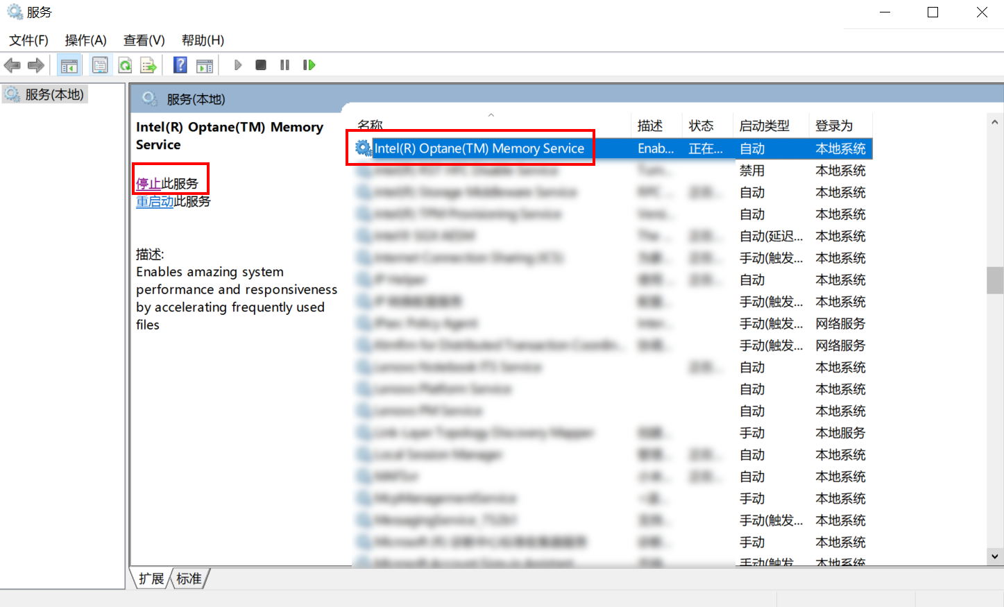Open the Properties toolbar icon
Screen dimensions: 1004x607
click(100, 65)
